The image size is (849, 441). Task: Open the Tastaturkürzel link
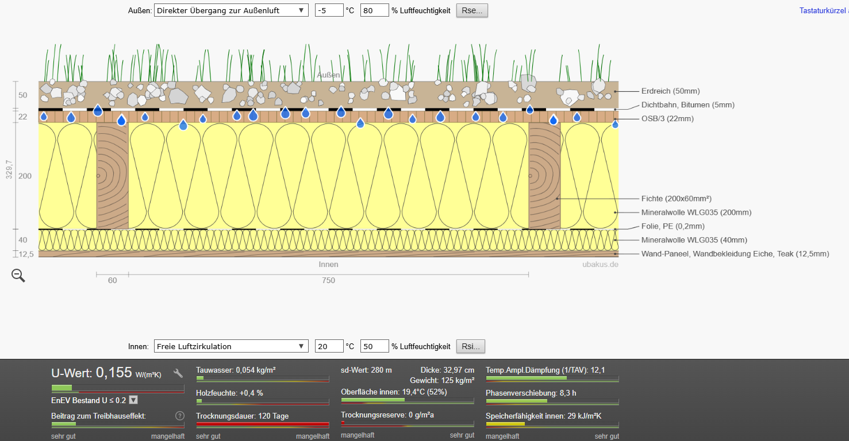point(823,10)
